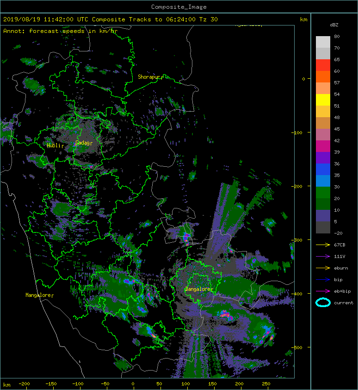Viewport: 358px width, 390px height.
Task: Pick the dark green swatch between 20 and 10
Action: (323, 204)
